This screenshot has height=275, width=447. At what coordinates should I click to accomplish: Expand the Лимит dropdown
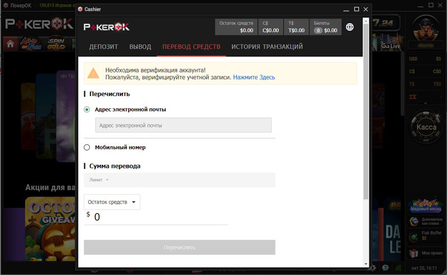point(99,180)
